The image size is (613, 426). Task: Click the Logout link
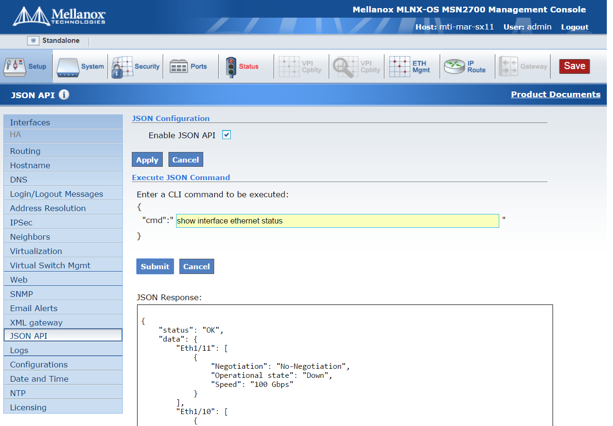[574, 27]
